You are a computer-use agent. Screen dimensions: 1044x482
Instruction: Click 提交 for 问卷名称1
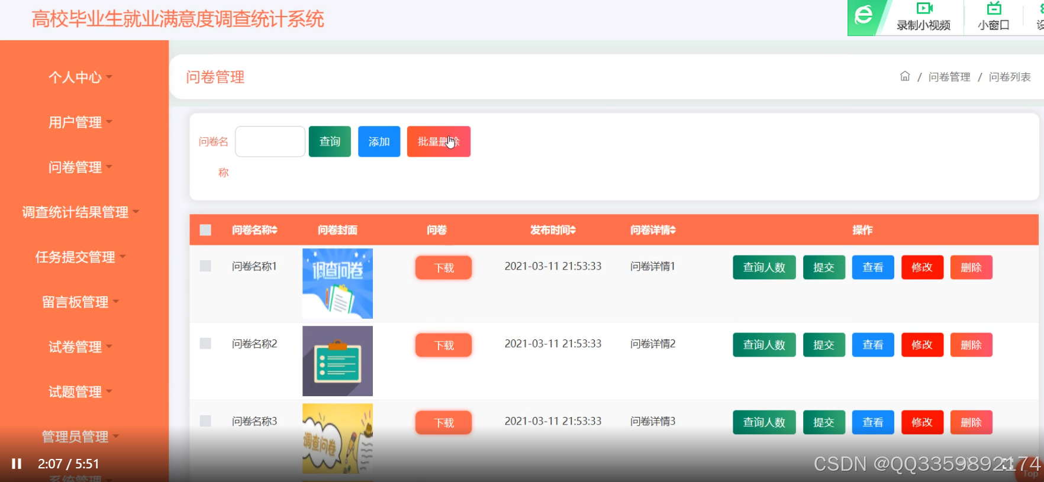[x=824, y=267]
